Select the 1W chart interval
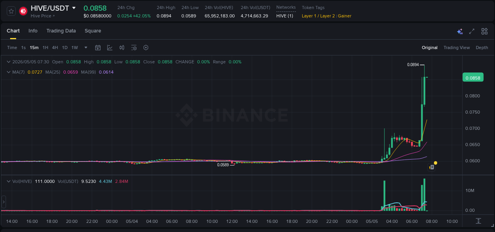This screenshot has width=495, height=232. pos(74,48)
